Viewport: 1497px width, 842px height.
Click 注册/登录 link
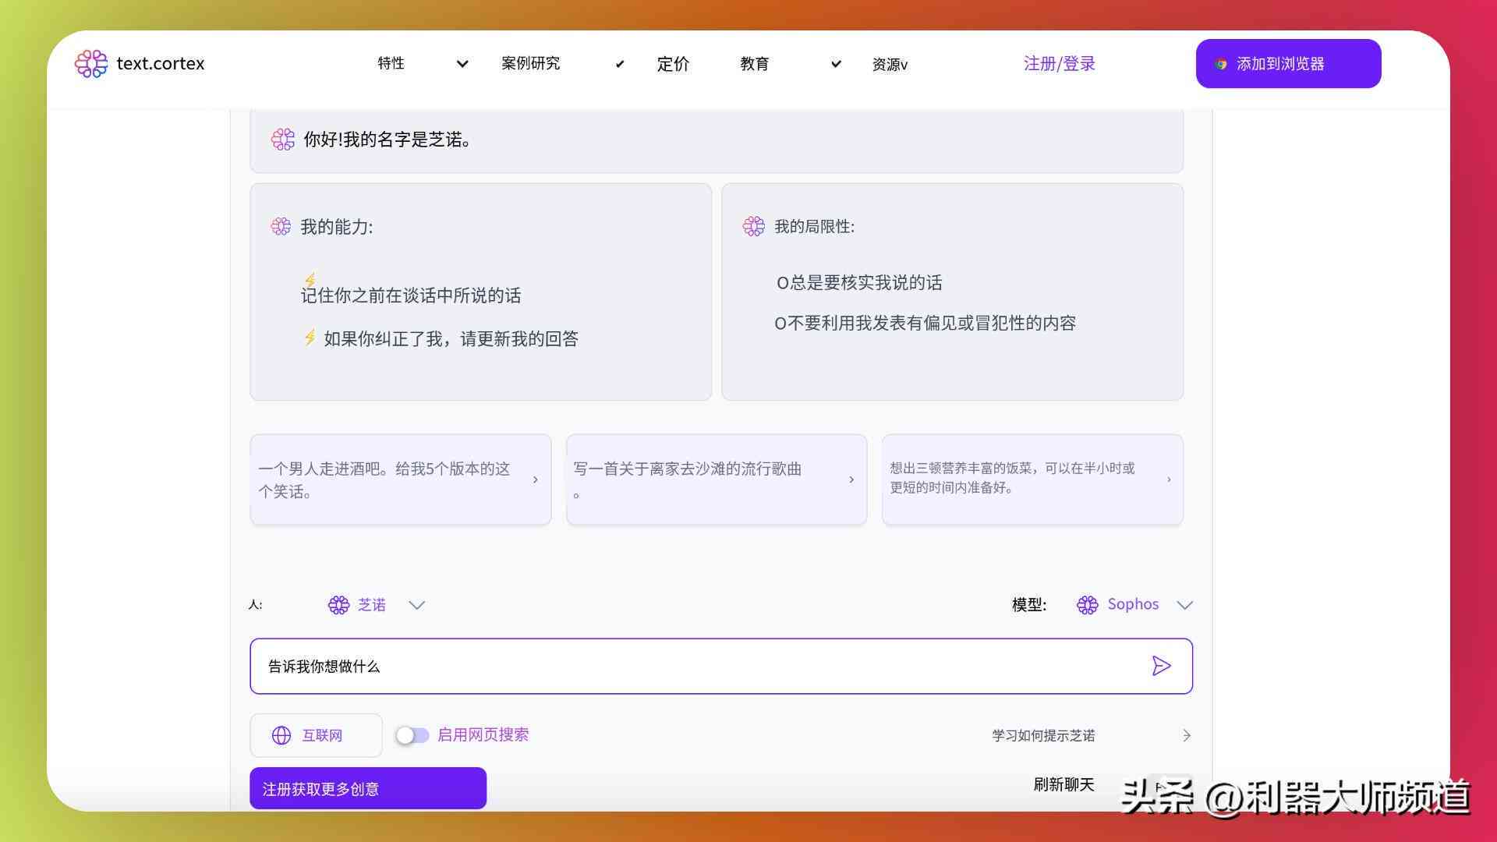(1059, 64)
